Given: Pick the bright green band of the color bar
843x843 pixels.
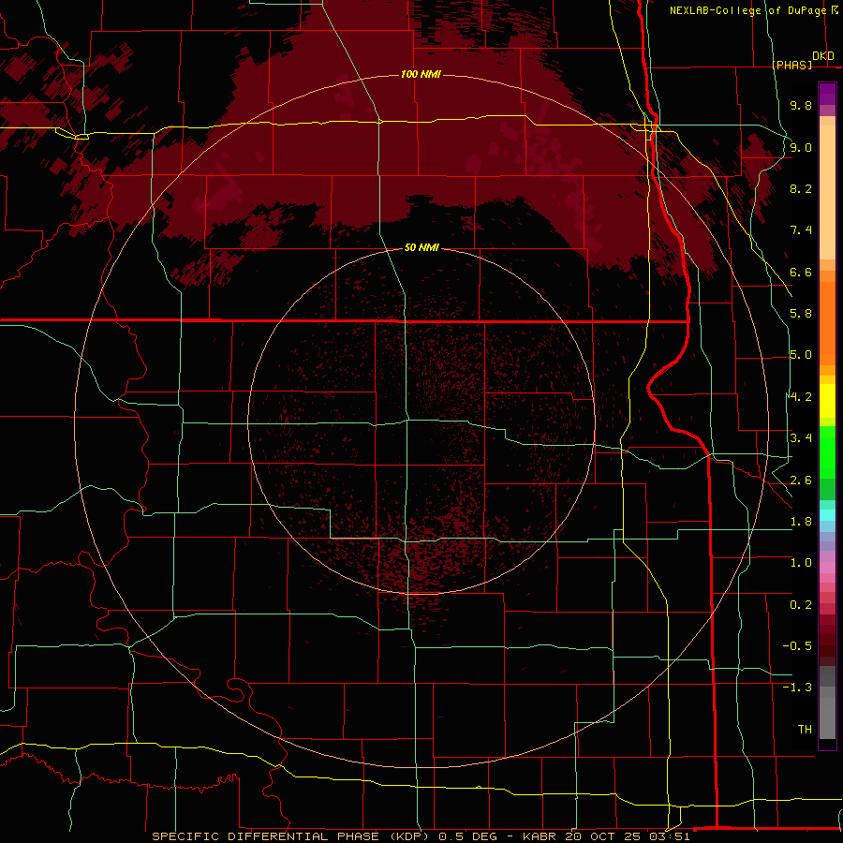Looking at the screenshot, I should coord(827,452).
